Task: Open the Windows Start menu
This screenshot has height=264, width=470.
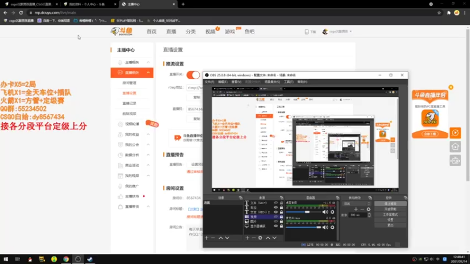Action: click(x=6, y=259)
